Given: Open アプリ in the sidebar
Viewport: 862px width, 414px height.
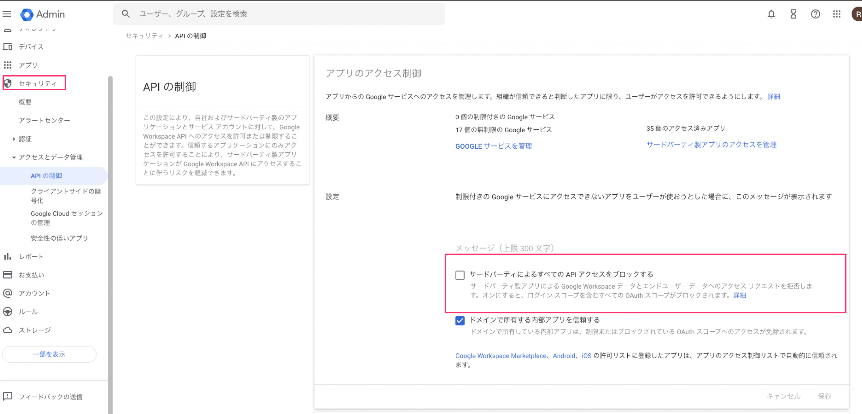Looking at the screenshot, I should [28, 65].
